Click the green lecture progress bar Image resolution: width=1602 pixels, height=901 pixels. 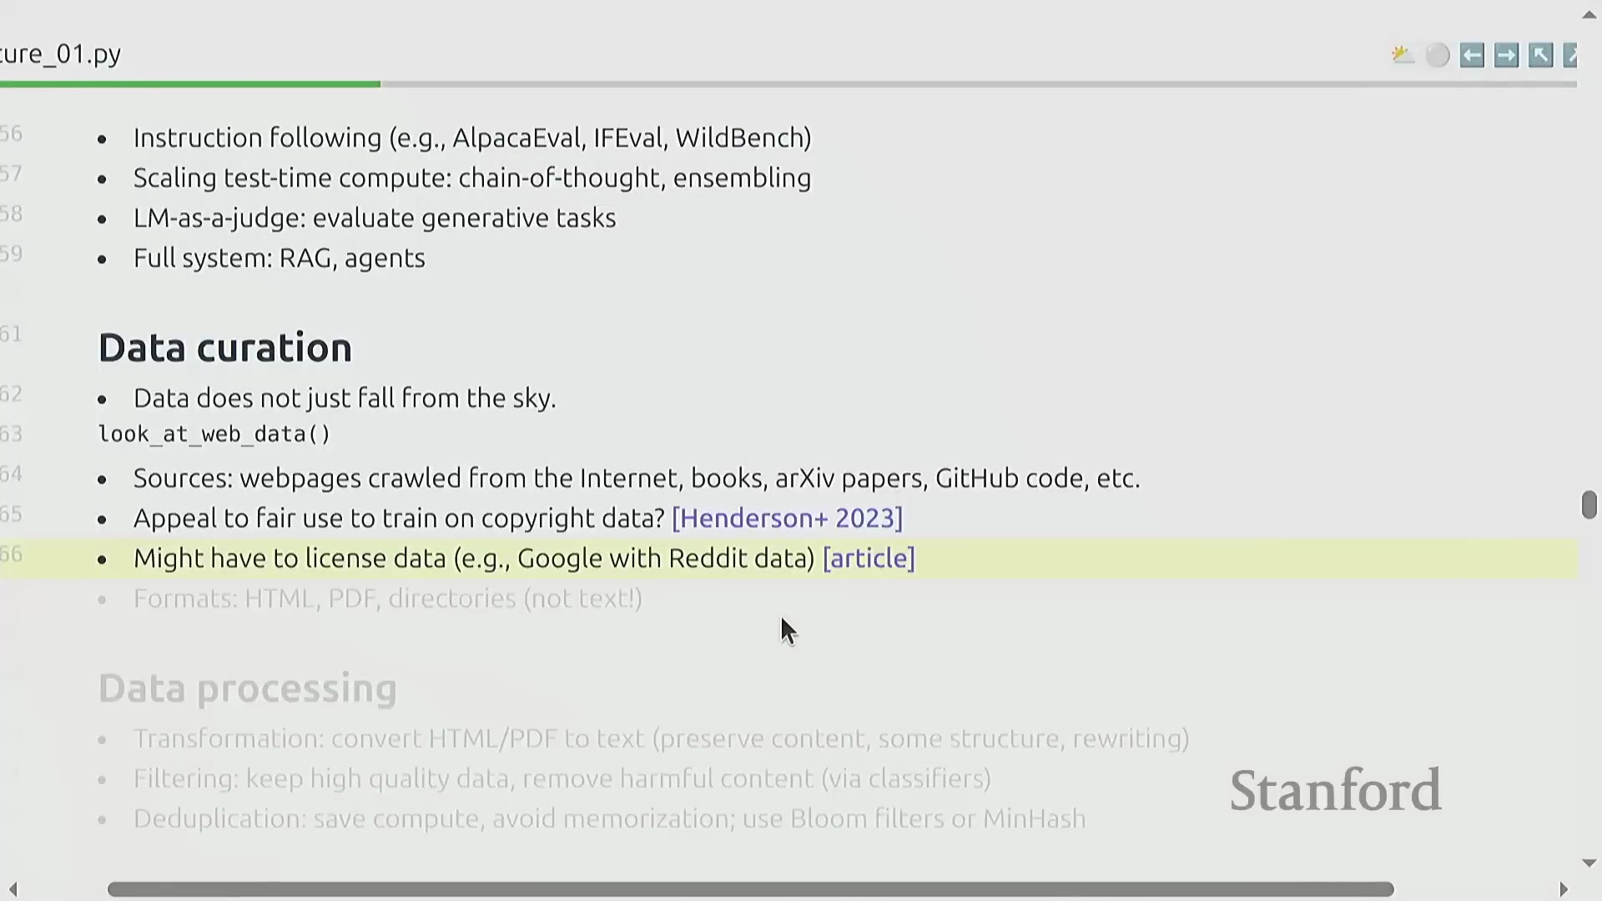190,84
